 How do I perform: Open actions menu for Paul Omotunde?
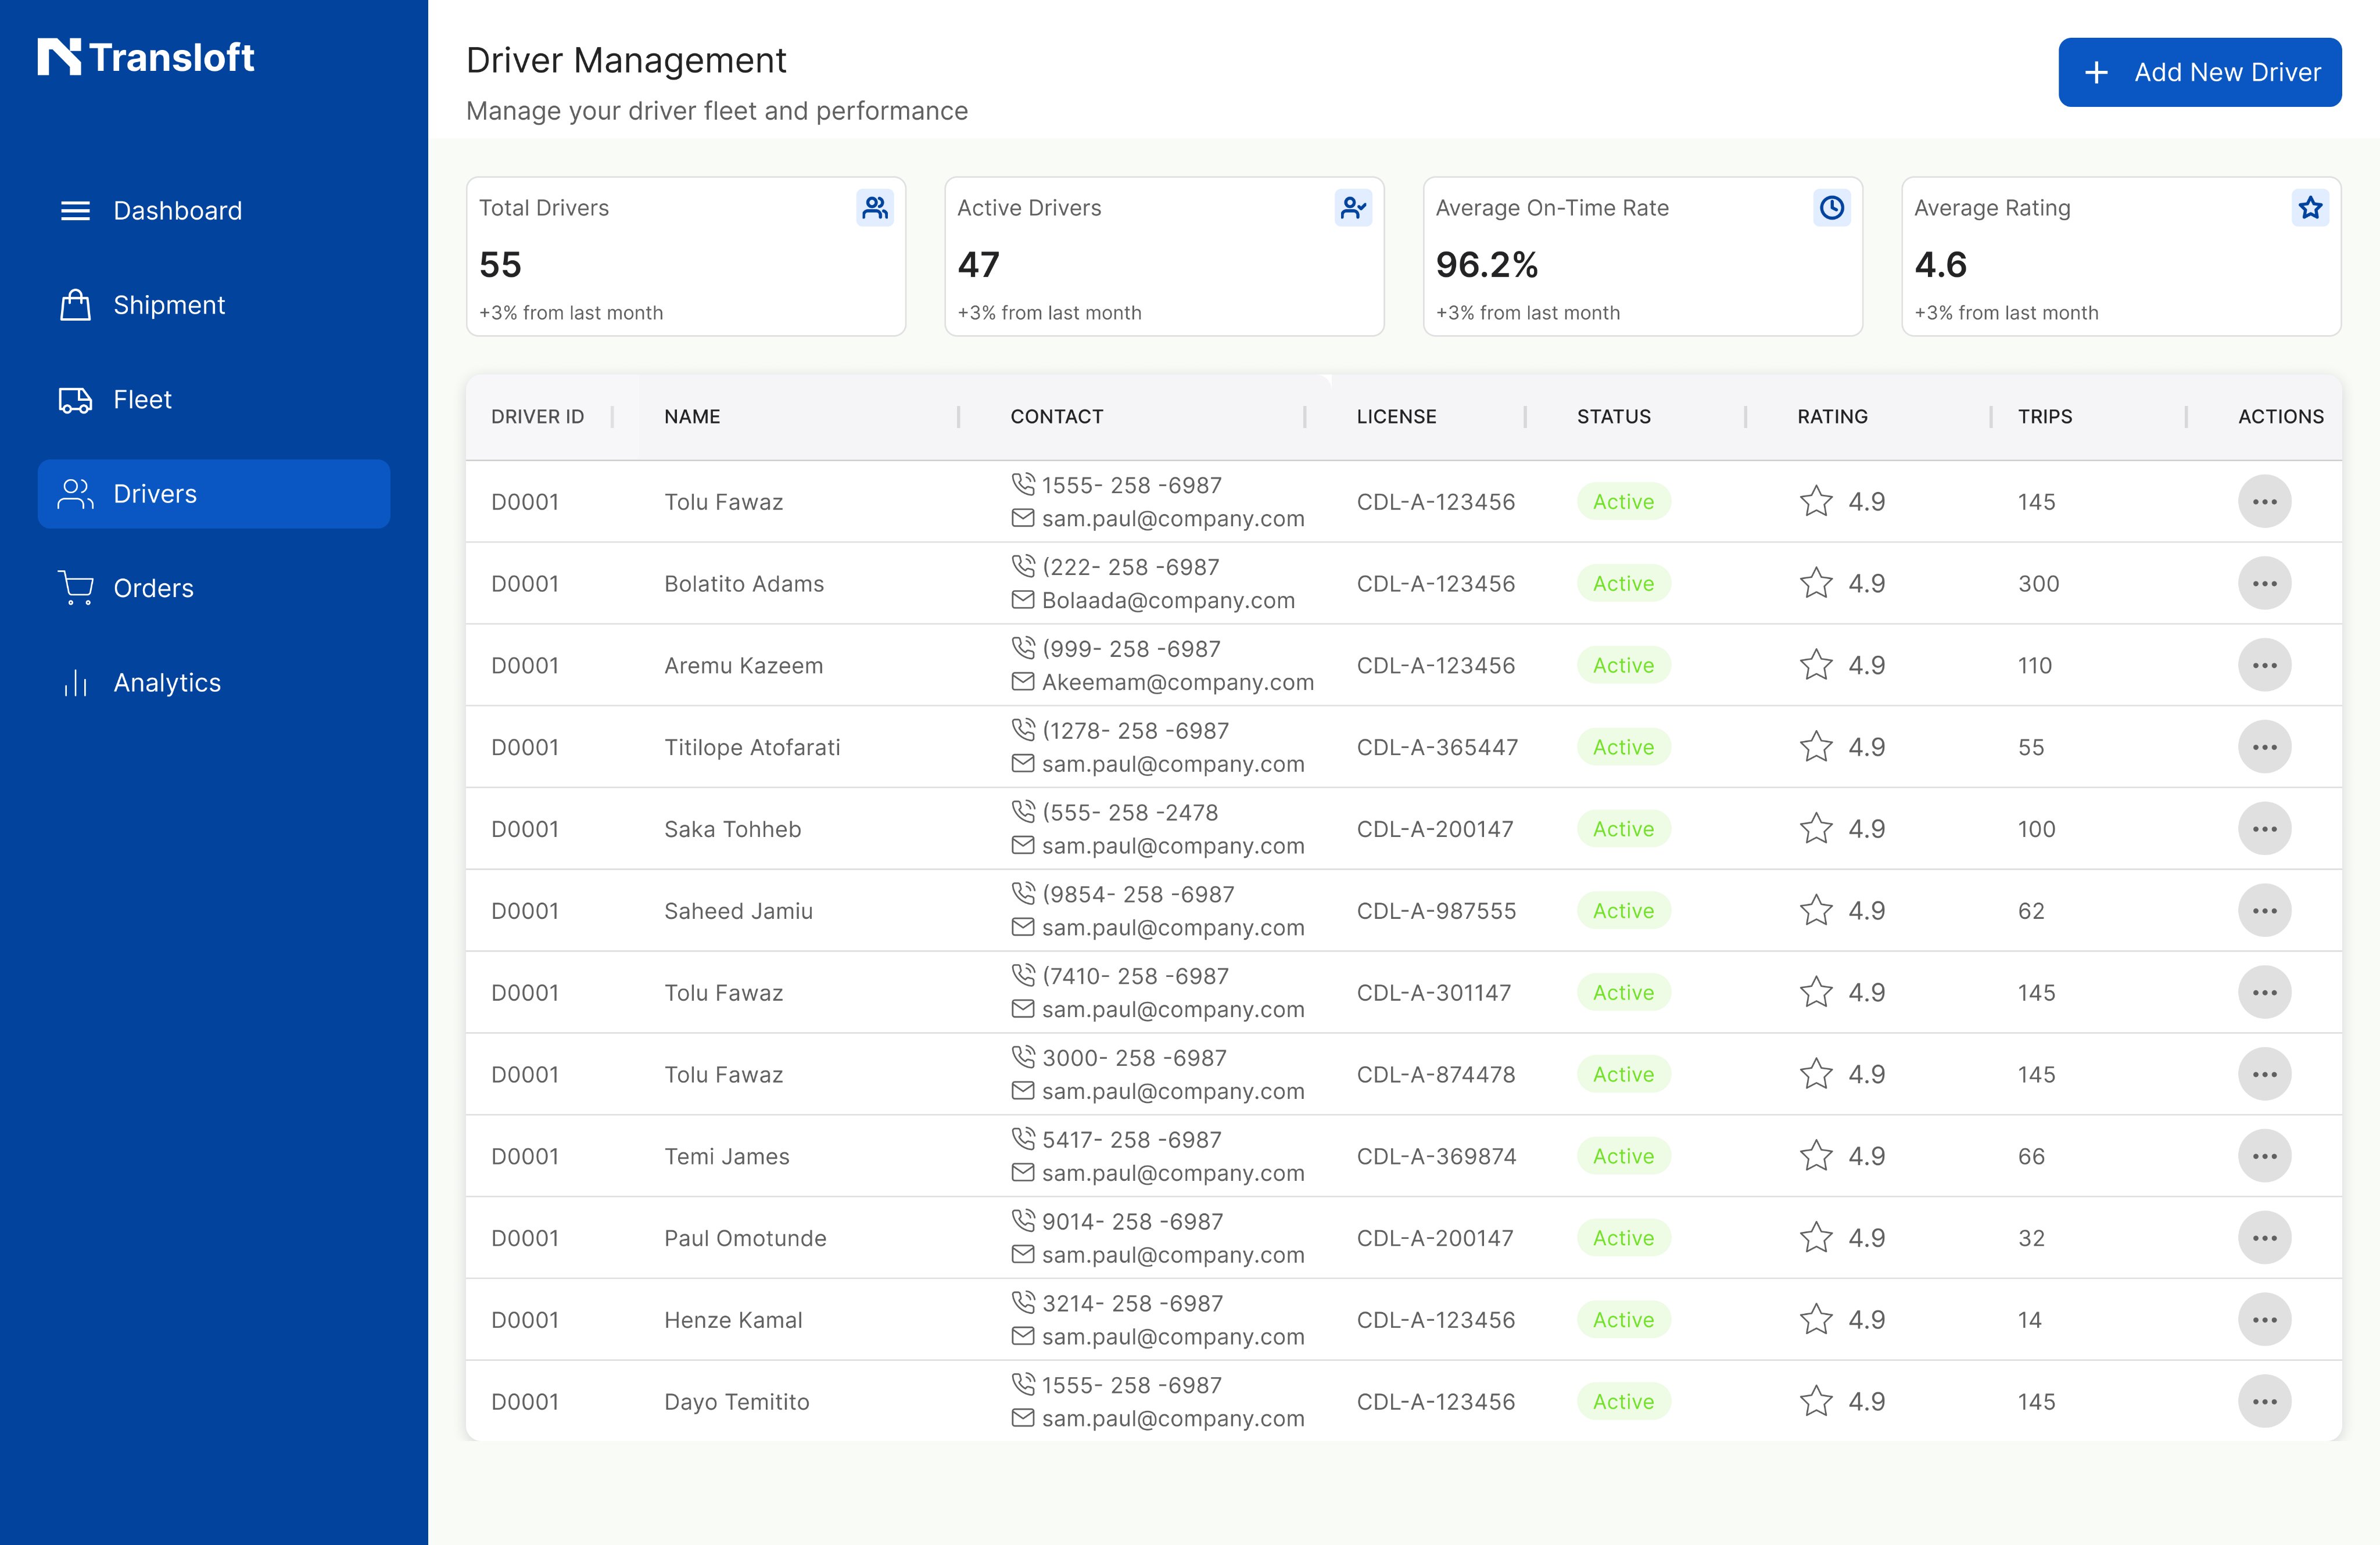(2264, 1238)
